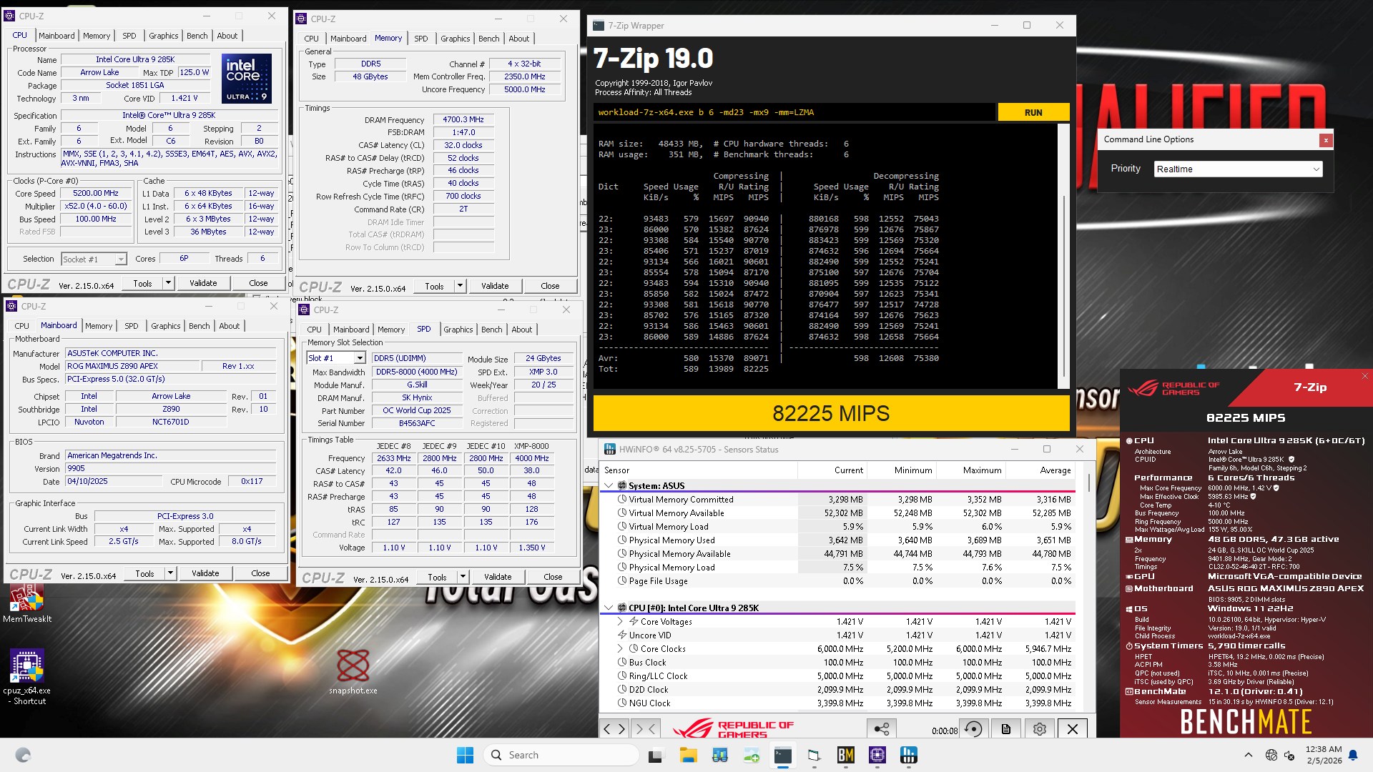
Task: Open SPD tab in CPU-Z Memory window
Action: pos(421,39)
